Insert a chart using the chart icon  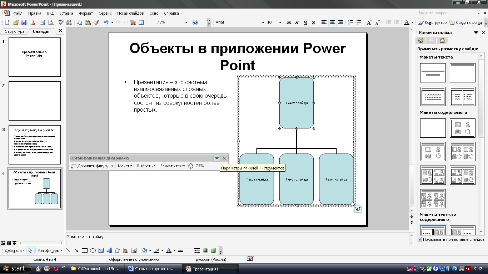pos(133,22)
